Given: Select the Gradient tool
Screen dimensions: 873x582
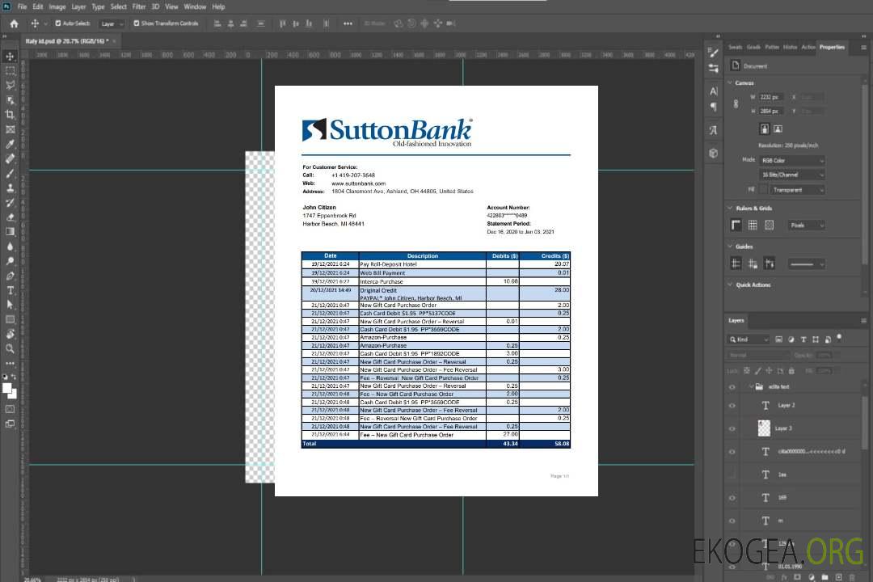Looking at the screenshot, I should tap(10, 232).
